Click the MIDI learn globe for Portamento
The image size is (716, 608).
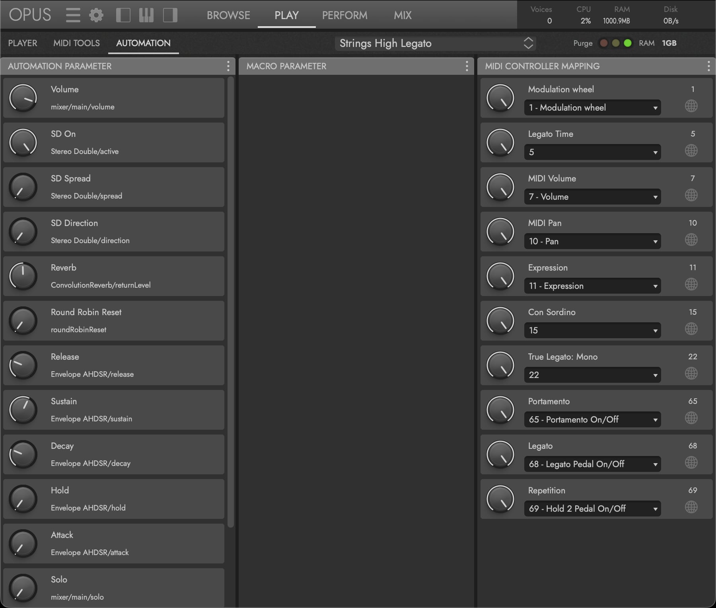(x=691, y=418)
